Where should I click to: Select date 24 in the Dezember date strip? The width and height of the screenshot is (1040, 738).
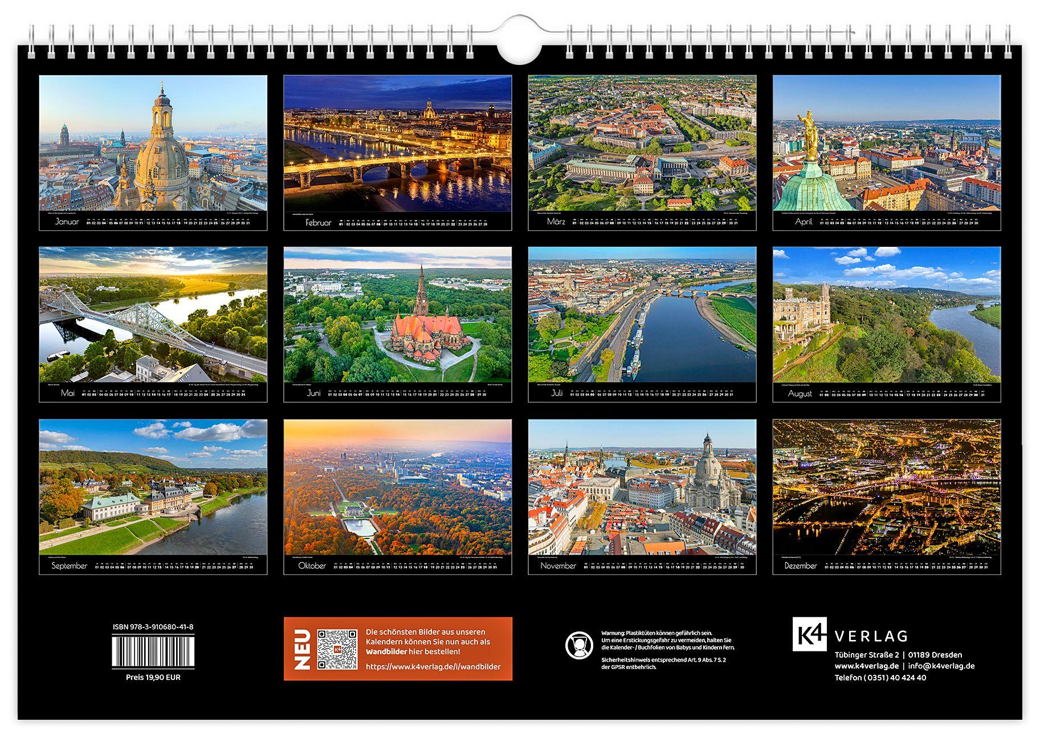coord(949,568)
